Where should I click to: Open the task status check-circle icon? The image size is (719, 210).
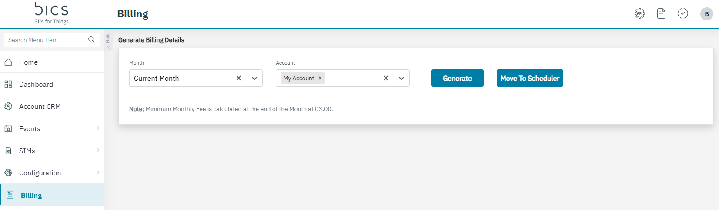[683, 13]
